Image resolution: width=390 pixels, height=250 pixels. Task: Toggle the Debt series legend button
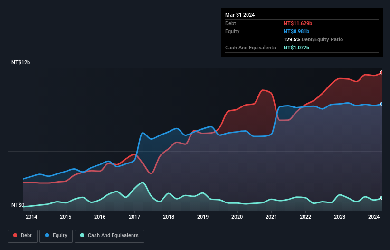click(23, 236)
